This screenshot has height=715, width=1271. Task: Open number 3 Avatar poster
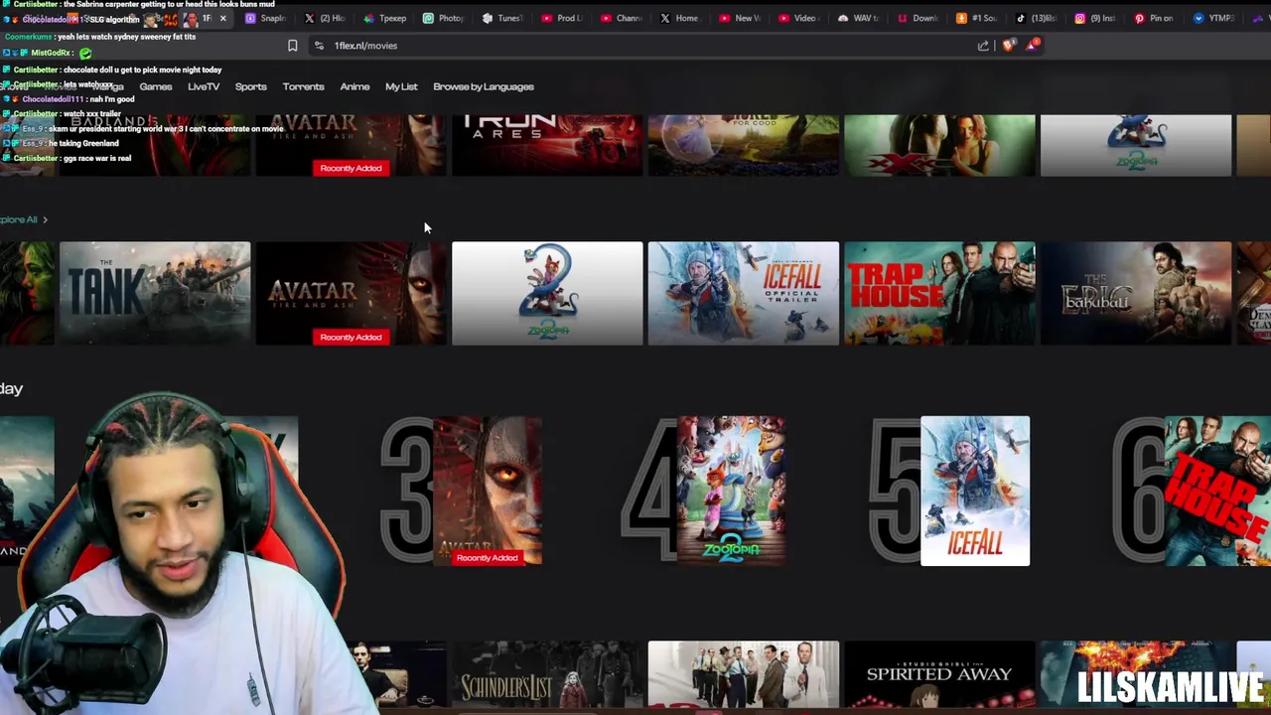(x=488, y=491)
